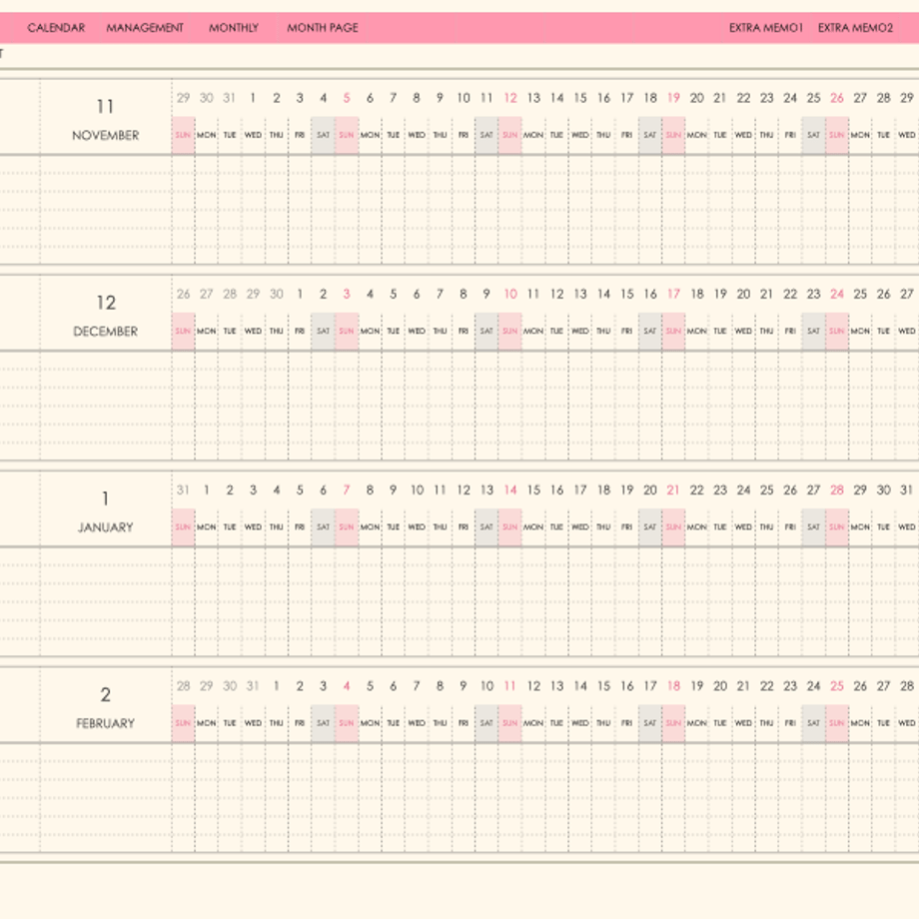The width and height of the screenshot is (919, 919).
Task: Select date 7 in the January row
Action: pyautogui.click(x=347, y=490)
